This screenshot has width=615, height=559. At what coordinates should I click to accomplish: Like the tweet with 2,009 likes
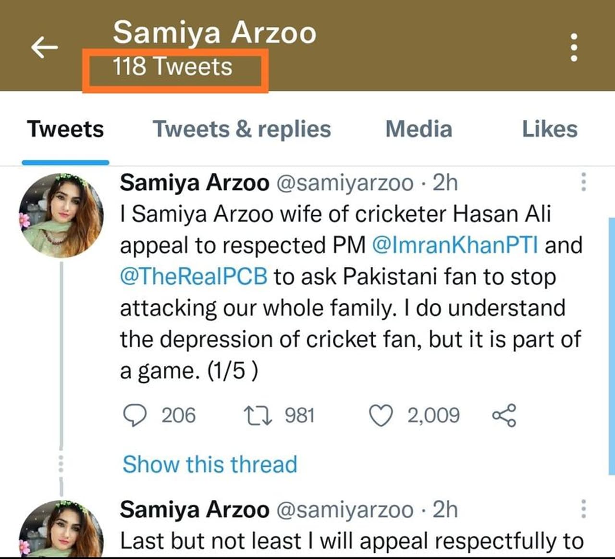click(x=381, y=416)
